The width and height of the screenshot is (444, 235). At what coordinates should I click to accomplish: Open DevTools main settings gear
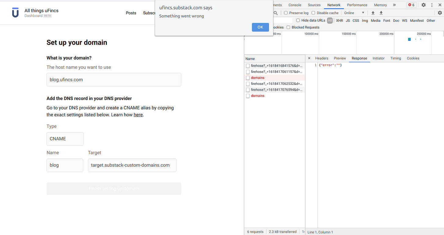[x=424, y=5]
